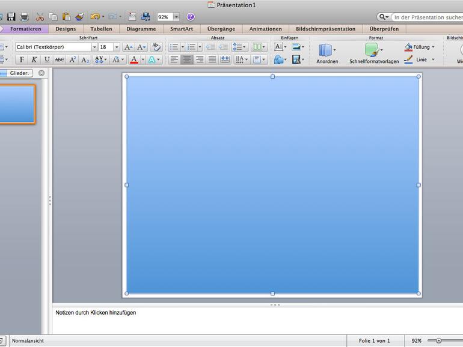Open the Animationen ribbon tab
Screen dimensions: 463x347
pyautogui.click(x=265, y=29)
